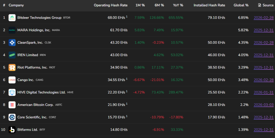The image size is (275, 138).
Task: Click the CLSK ticker symbol
Action: coord(48,43)
